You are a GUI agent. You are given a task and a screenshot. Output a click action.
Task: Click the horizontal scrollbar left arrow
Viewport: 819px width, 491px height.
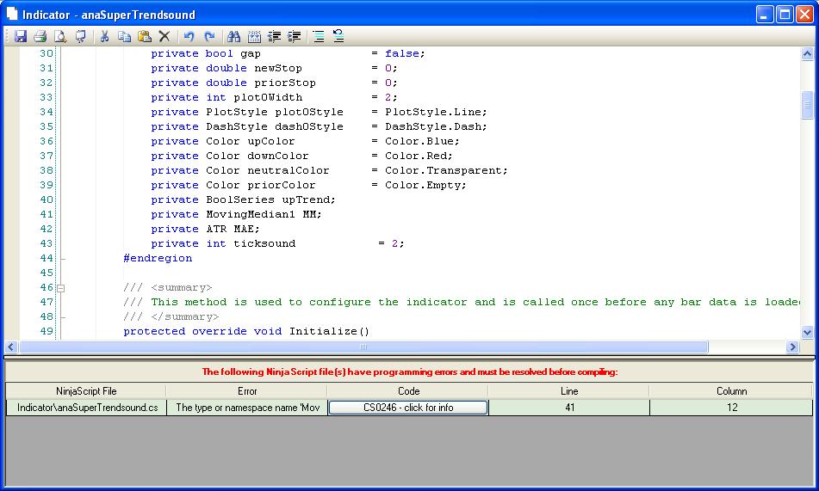[x=11, y=347]
